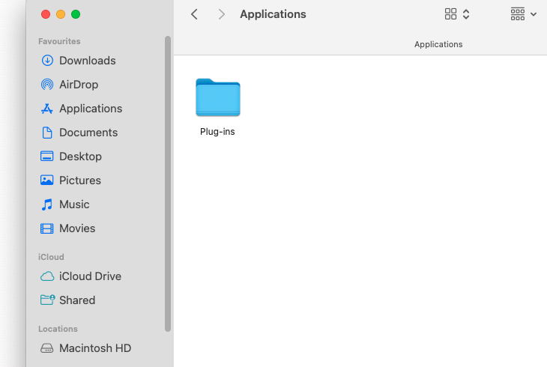Open Documents in the sidebar
This screenshot has width=547, height=367.
(x=79, y=133)
